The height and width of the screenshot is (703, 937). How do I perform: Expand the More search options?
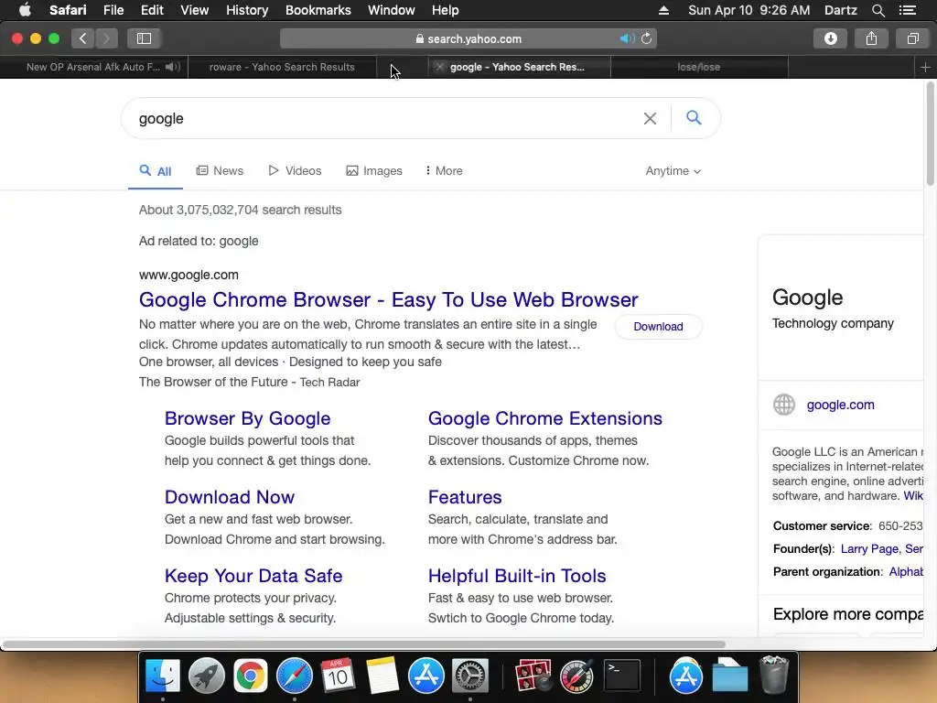coord(444,171)
